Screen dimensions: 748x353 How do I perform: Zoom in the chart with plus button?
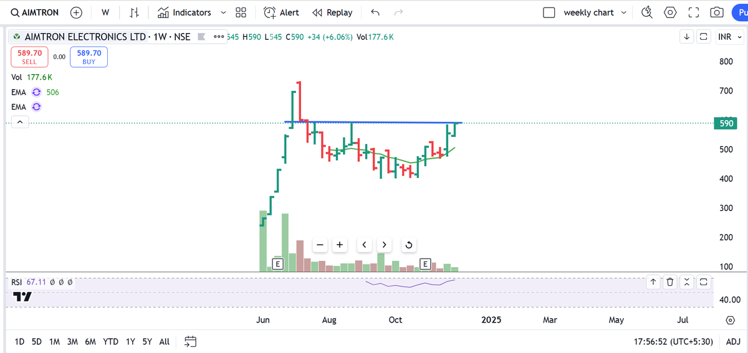point(340,245)
